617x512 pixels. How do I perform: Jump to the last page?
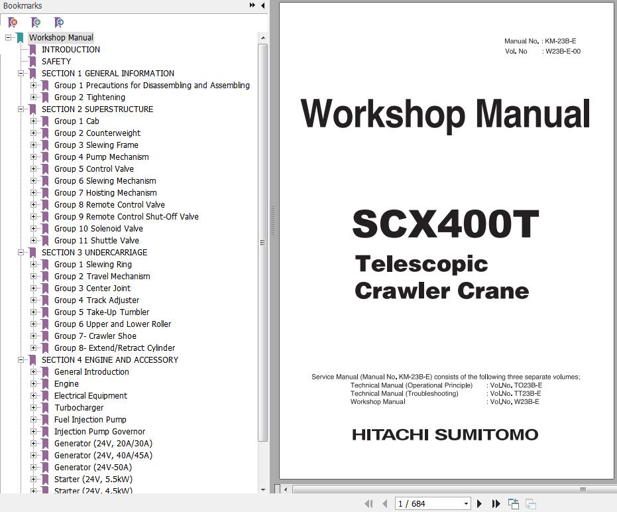pos(496,503)
